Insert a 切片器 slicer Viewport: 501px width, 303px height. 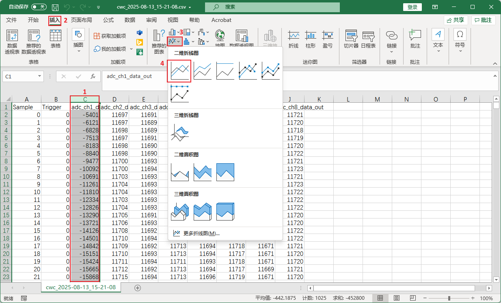click(x=351, y=39)
